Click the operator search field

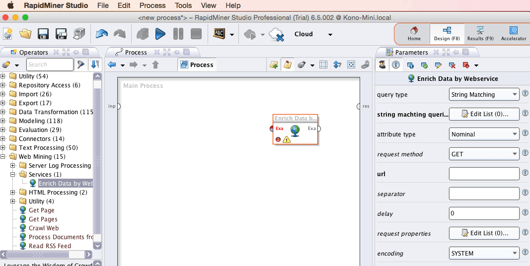[50, 65]
